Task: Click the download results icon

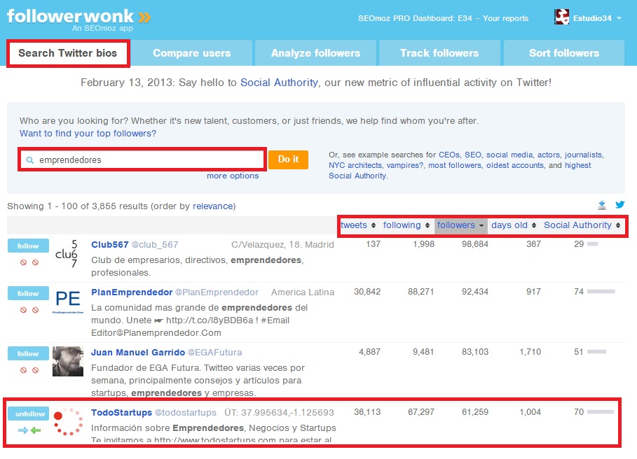Action: point(602,206)
